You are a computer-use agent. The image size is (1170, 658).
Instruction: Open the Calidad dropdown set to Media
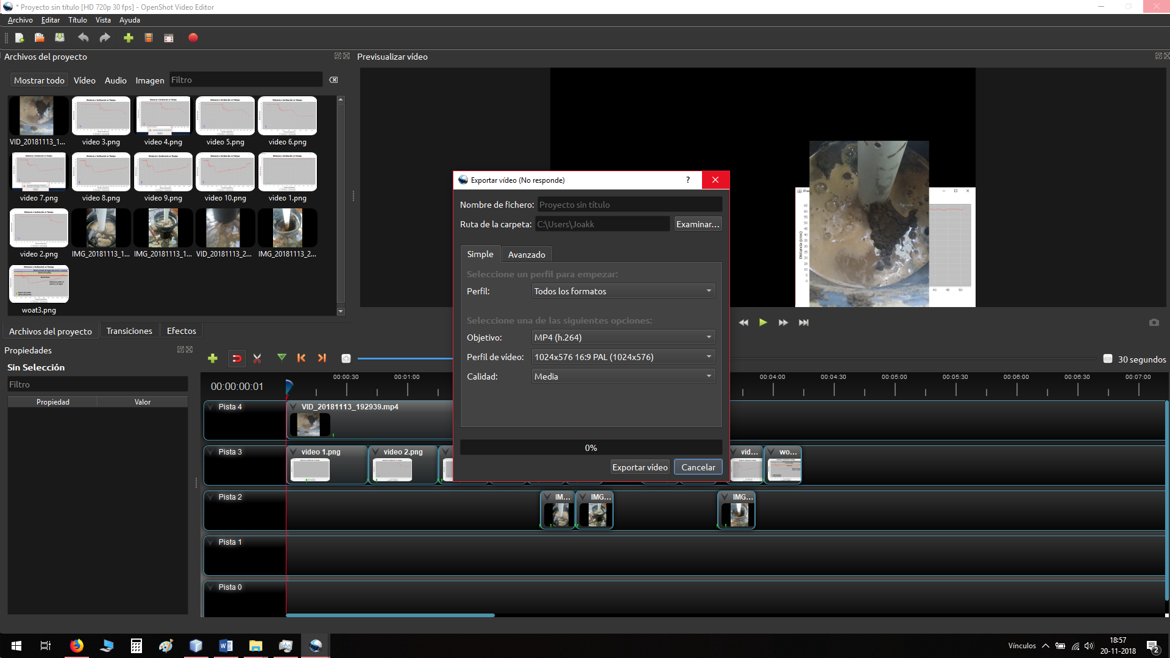[x=623, y=376]
